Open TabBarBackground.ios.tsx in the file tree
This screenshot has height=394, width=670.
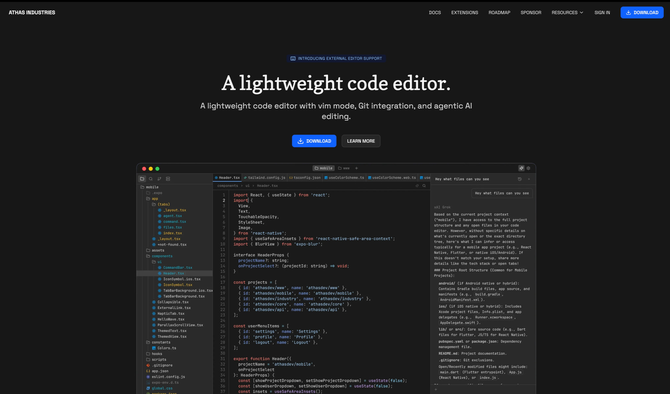185,290
